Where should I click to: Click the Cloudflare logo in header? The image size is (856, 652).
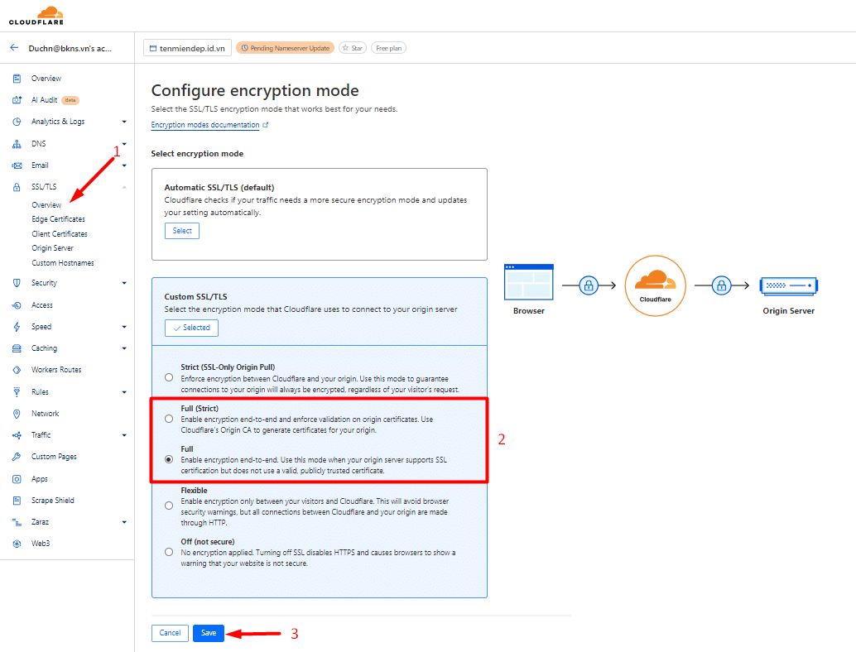point(41,15)
